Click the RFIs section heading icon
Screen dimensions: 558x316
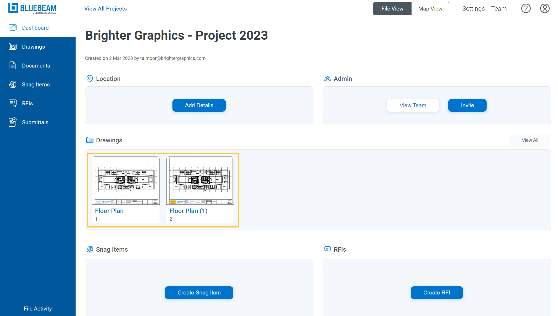point(328,249)
